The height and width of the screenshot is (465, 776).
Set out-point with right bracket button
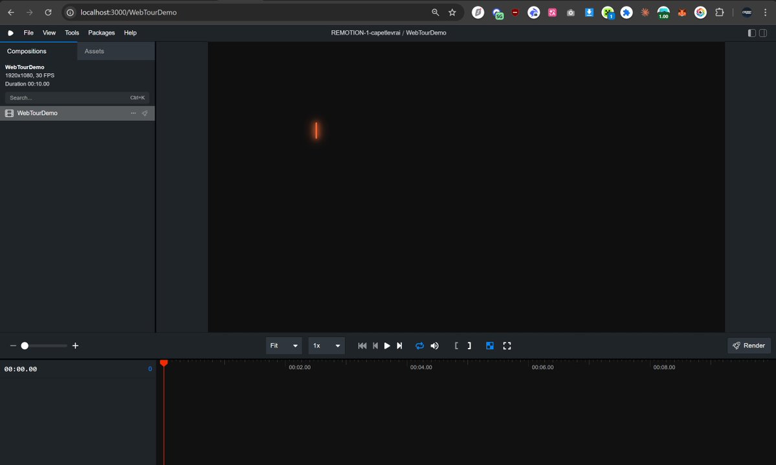pos(469,346)
